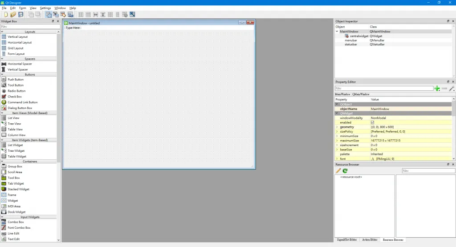This screenshot has height=247, width=456.
Task: Expand the font property row
Action: (337, 158)
